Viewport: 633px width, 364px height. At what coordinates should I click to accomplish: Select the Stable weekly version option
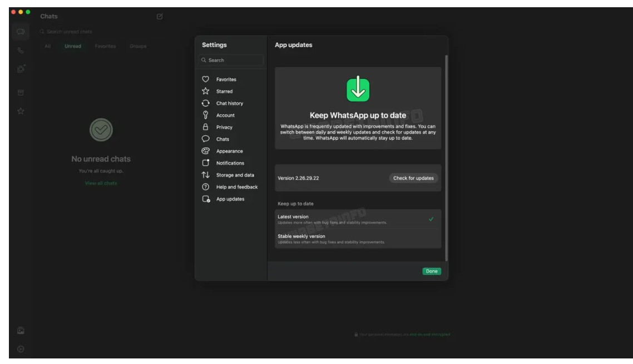358,239
